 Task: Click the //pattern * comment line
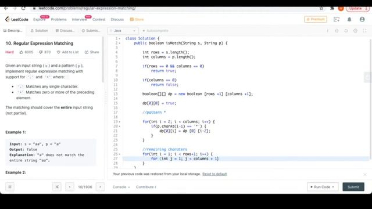point(154,113)
